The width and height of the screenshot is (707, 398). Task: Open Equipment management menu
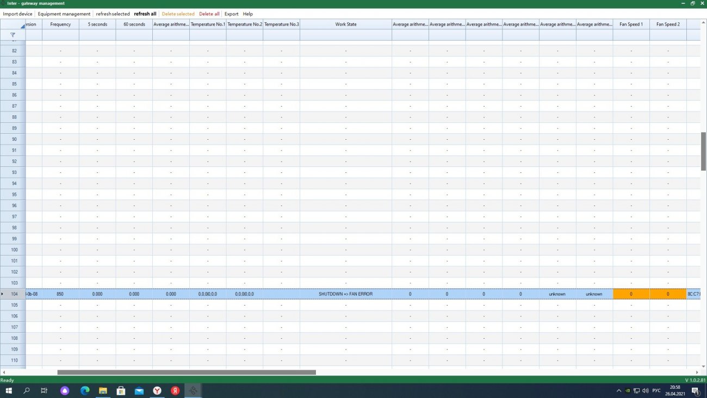tap(64, 14)
